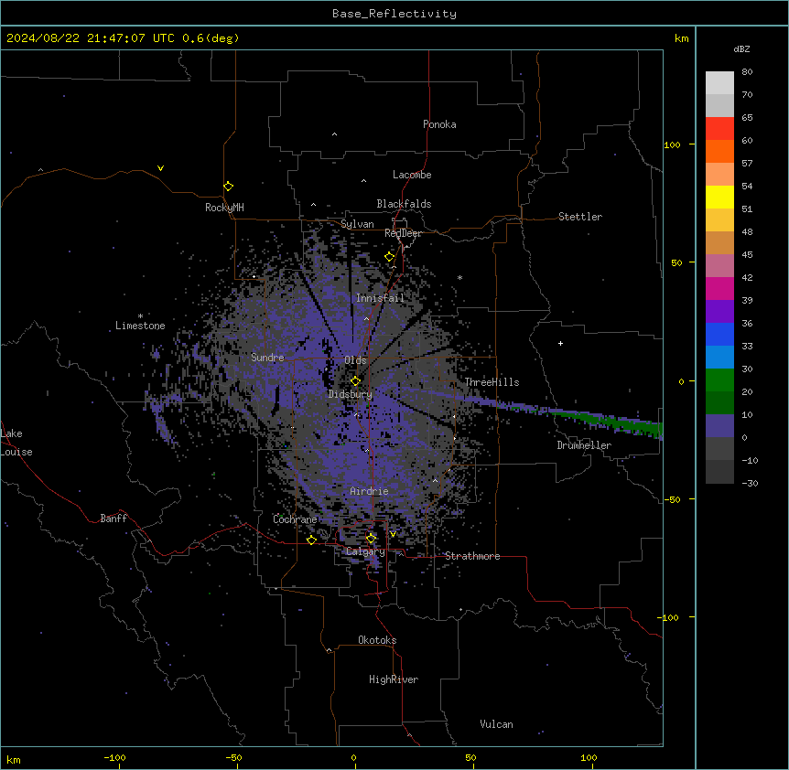The width and height of the screenshot is (789, 770).
Task: Pick the red 60-65 dBZ legend swatch
Action: [719, 129]
